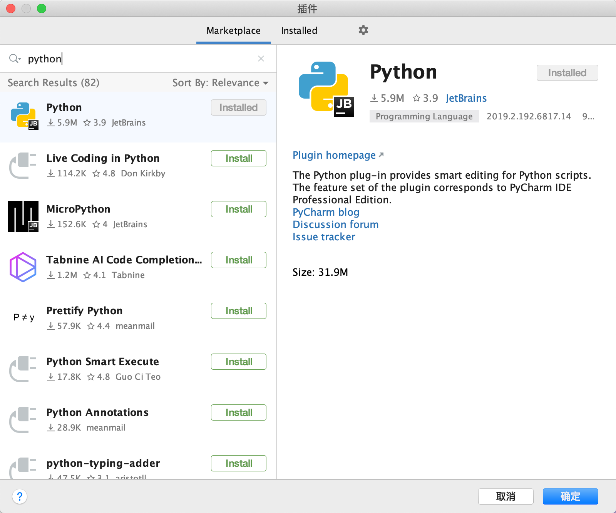The width and height of the screenshot is (616, 513).
Task: Click the 确定 confirm button
Action: tap(571, 496)
